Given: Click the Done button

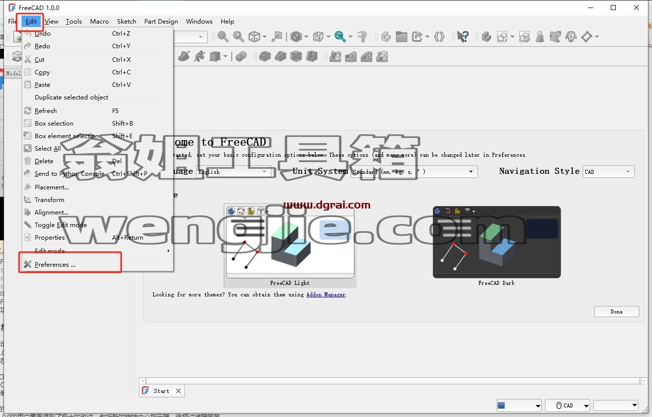Looking at the screenshot, I should coord(616,311).
